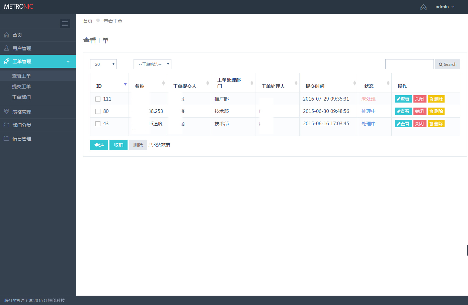
Task: Sort by 状态 column arrows
Action: tap(388, 83)
